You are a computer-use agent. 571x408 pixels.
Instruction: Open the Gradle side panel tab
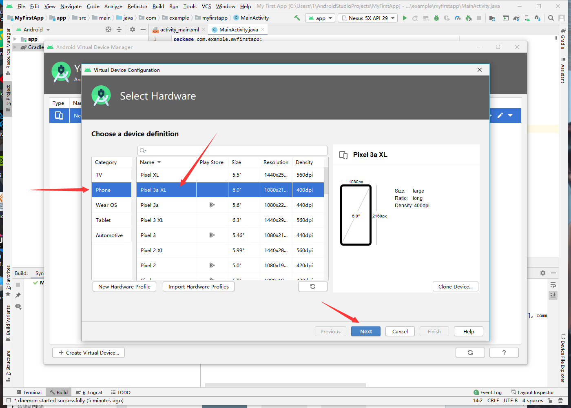[563, 39]
